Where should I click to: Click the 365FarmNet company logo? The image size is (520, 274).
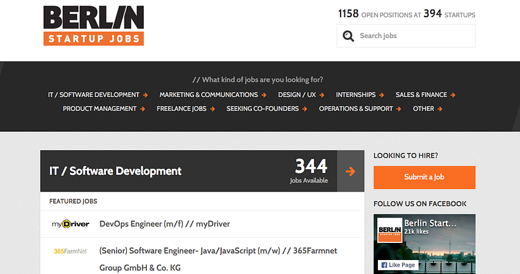point(70,251)
